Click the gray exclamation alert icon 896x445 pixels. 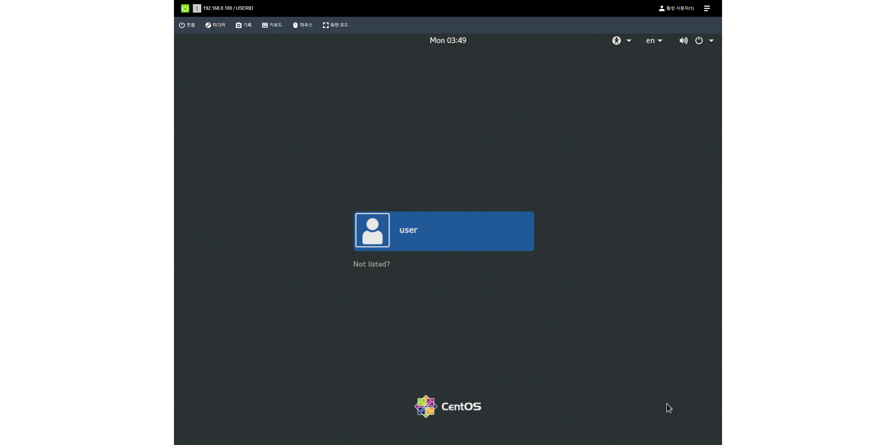[197, 8]
